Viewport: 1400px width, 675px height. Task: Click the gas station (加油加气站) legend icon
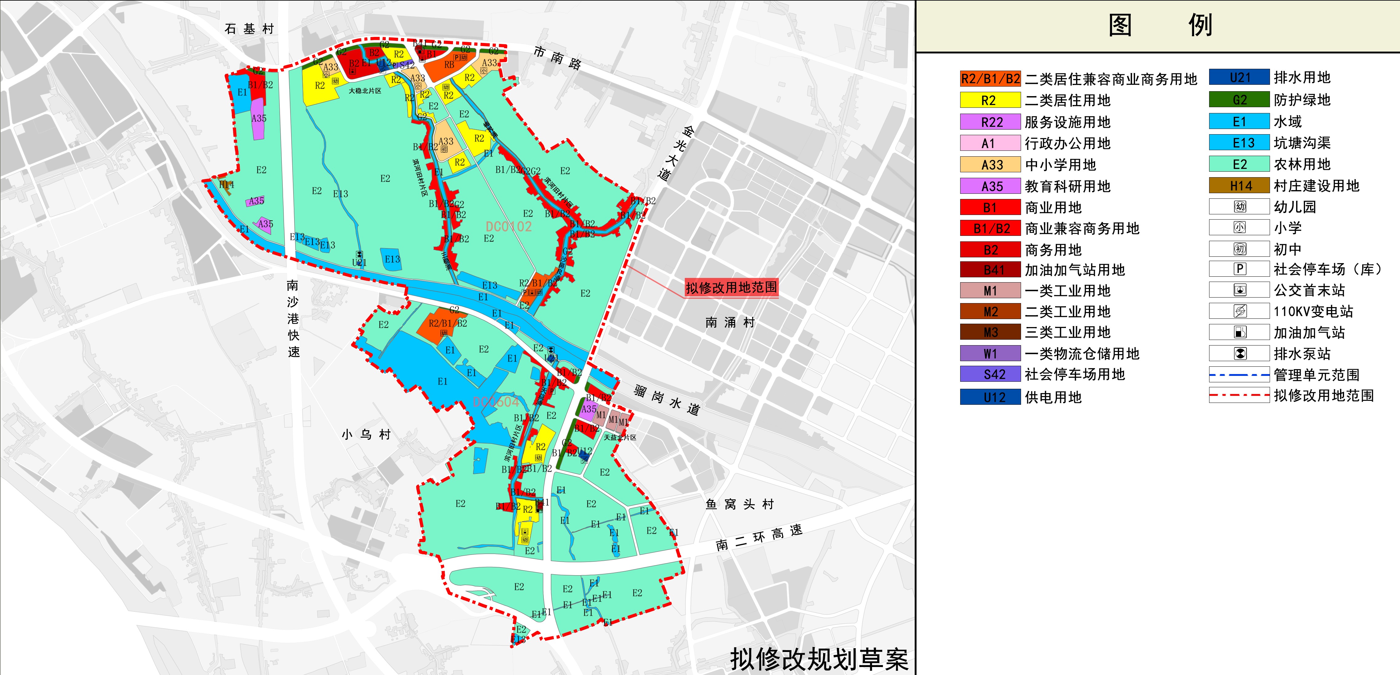pos(1240,332)
